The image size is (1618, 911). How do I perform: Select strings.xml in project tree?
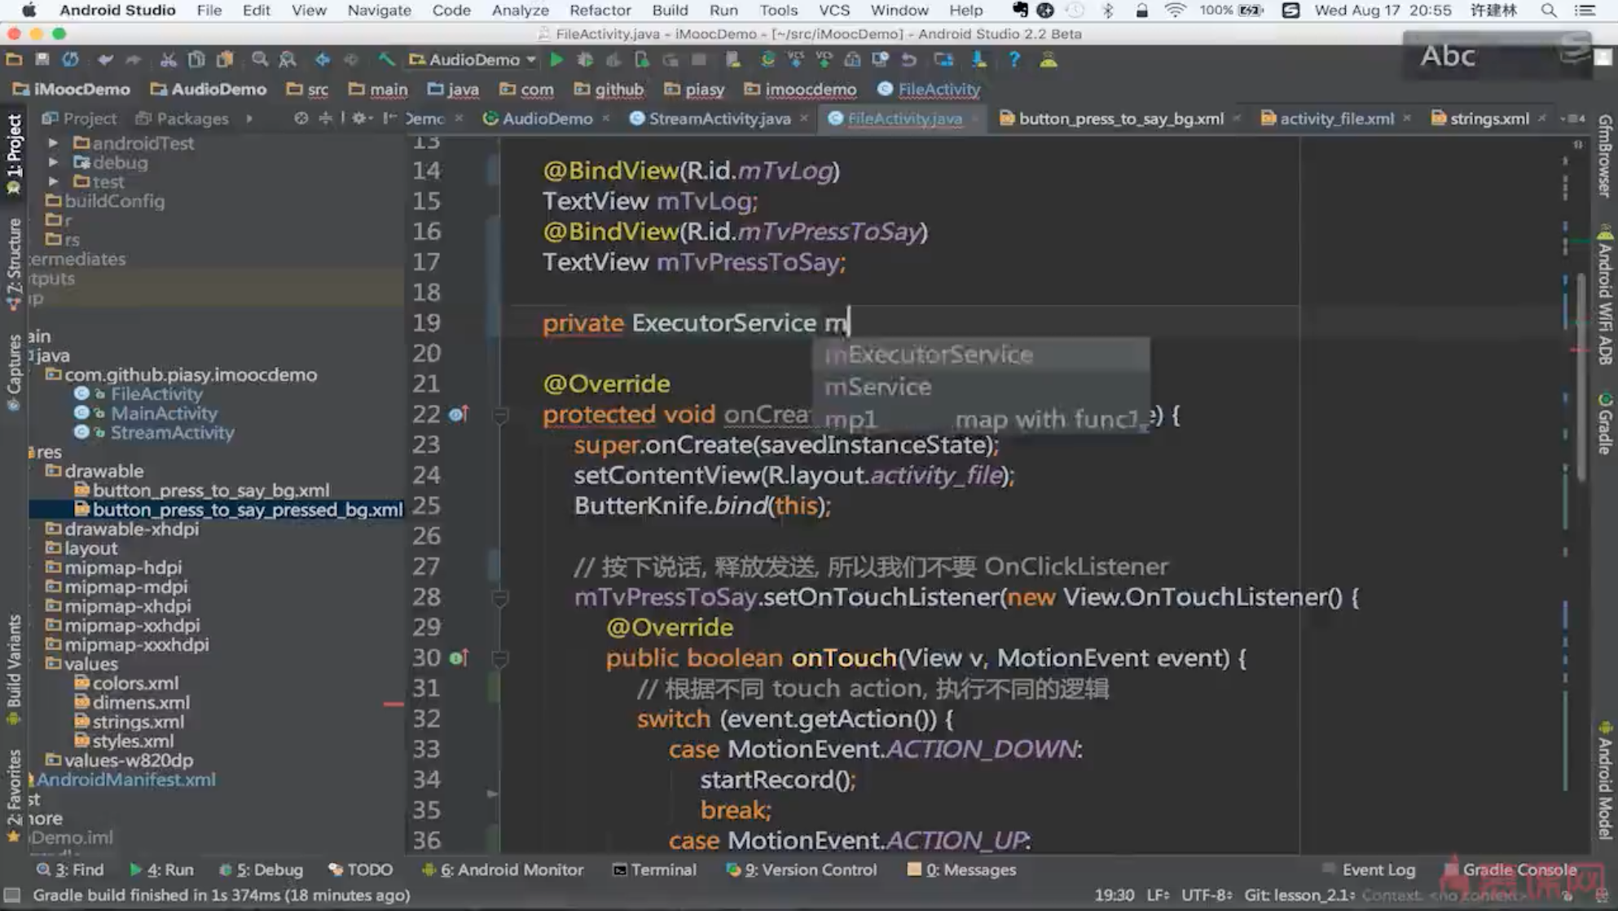pos(138,722)
